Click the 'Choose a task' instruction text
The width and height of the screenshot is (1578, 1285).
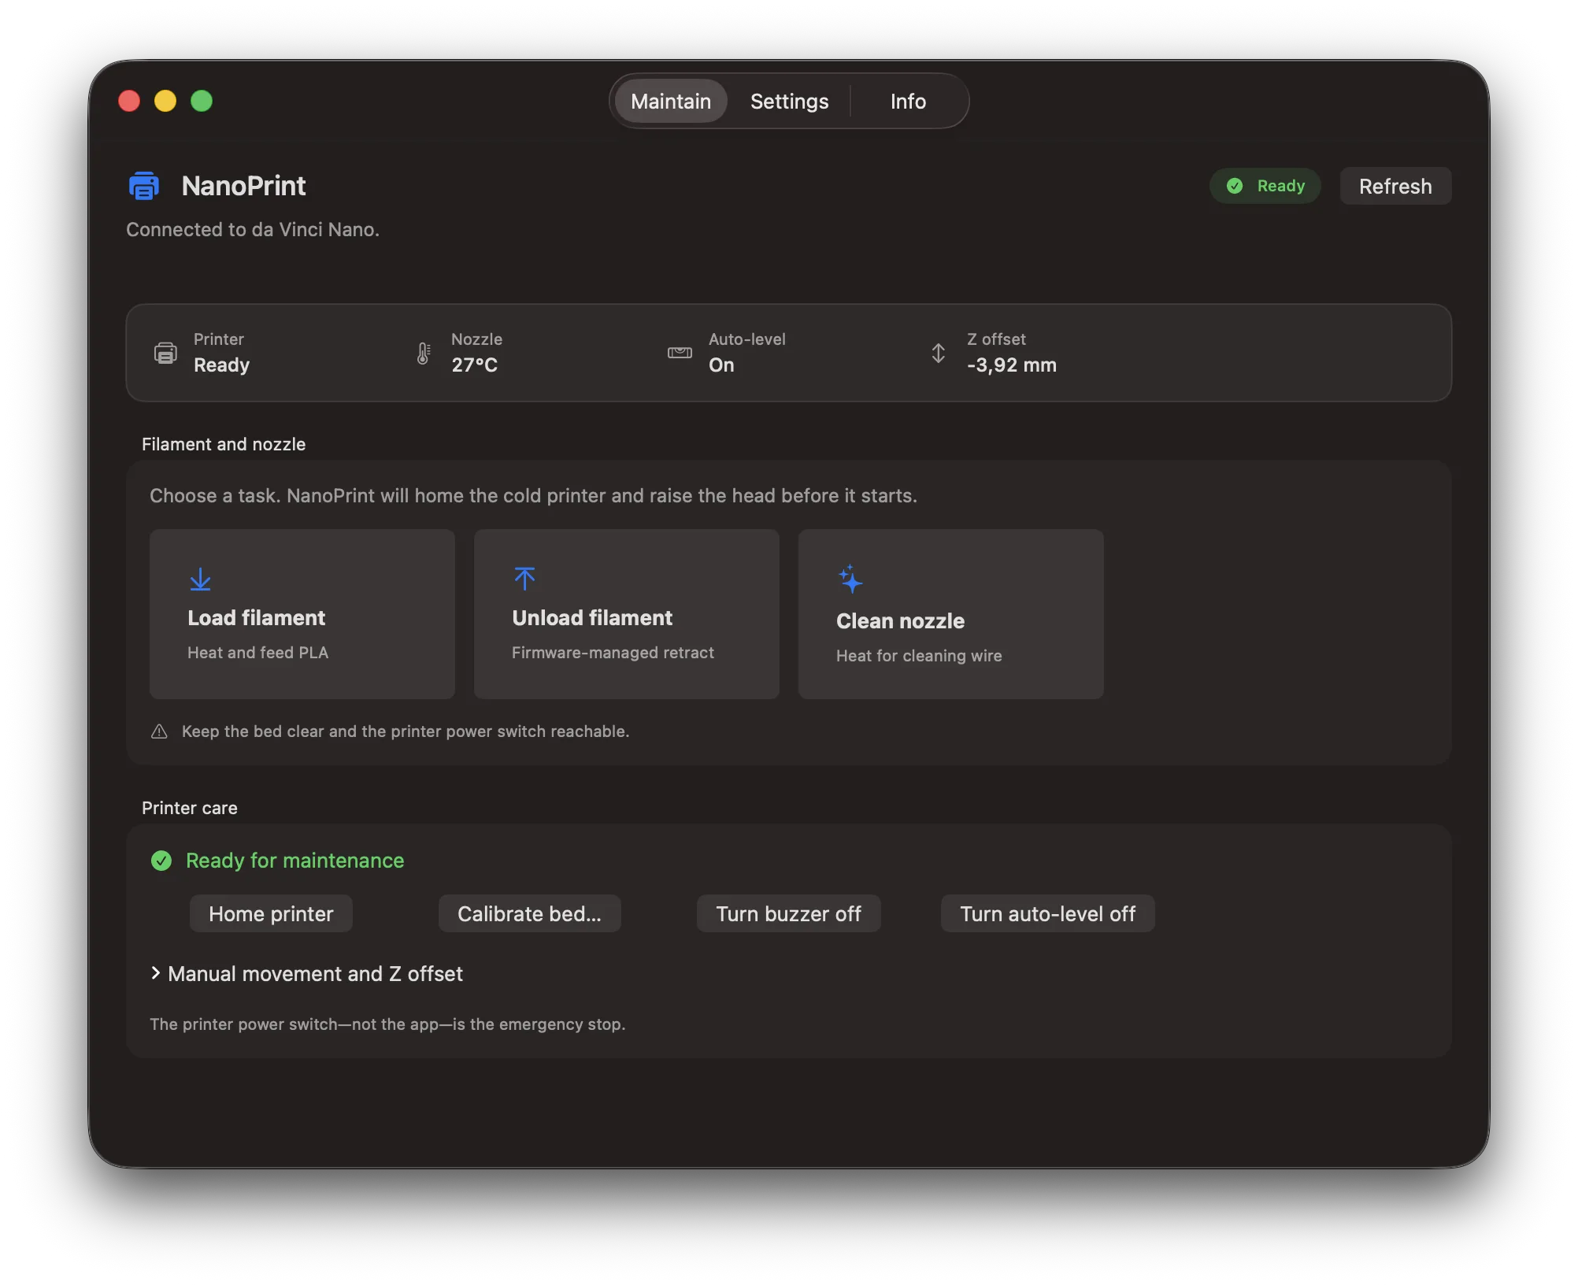(534, 495)
